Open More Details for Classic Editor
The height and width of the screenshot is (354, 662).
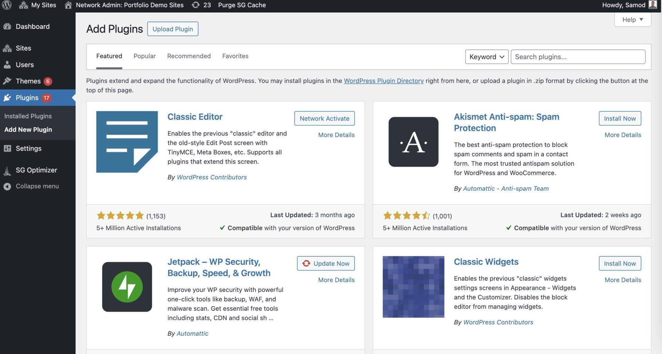[x=336, y=135]
